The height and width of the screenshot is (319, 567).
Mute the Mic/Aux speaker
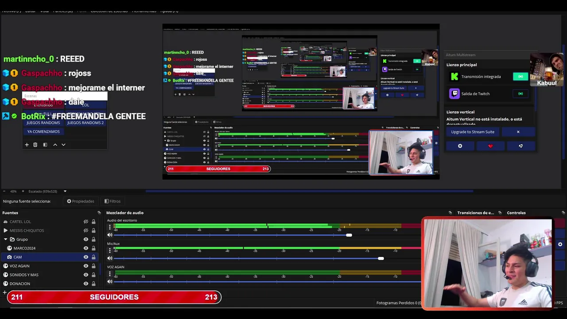click(110, 258)
